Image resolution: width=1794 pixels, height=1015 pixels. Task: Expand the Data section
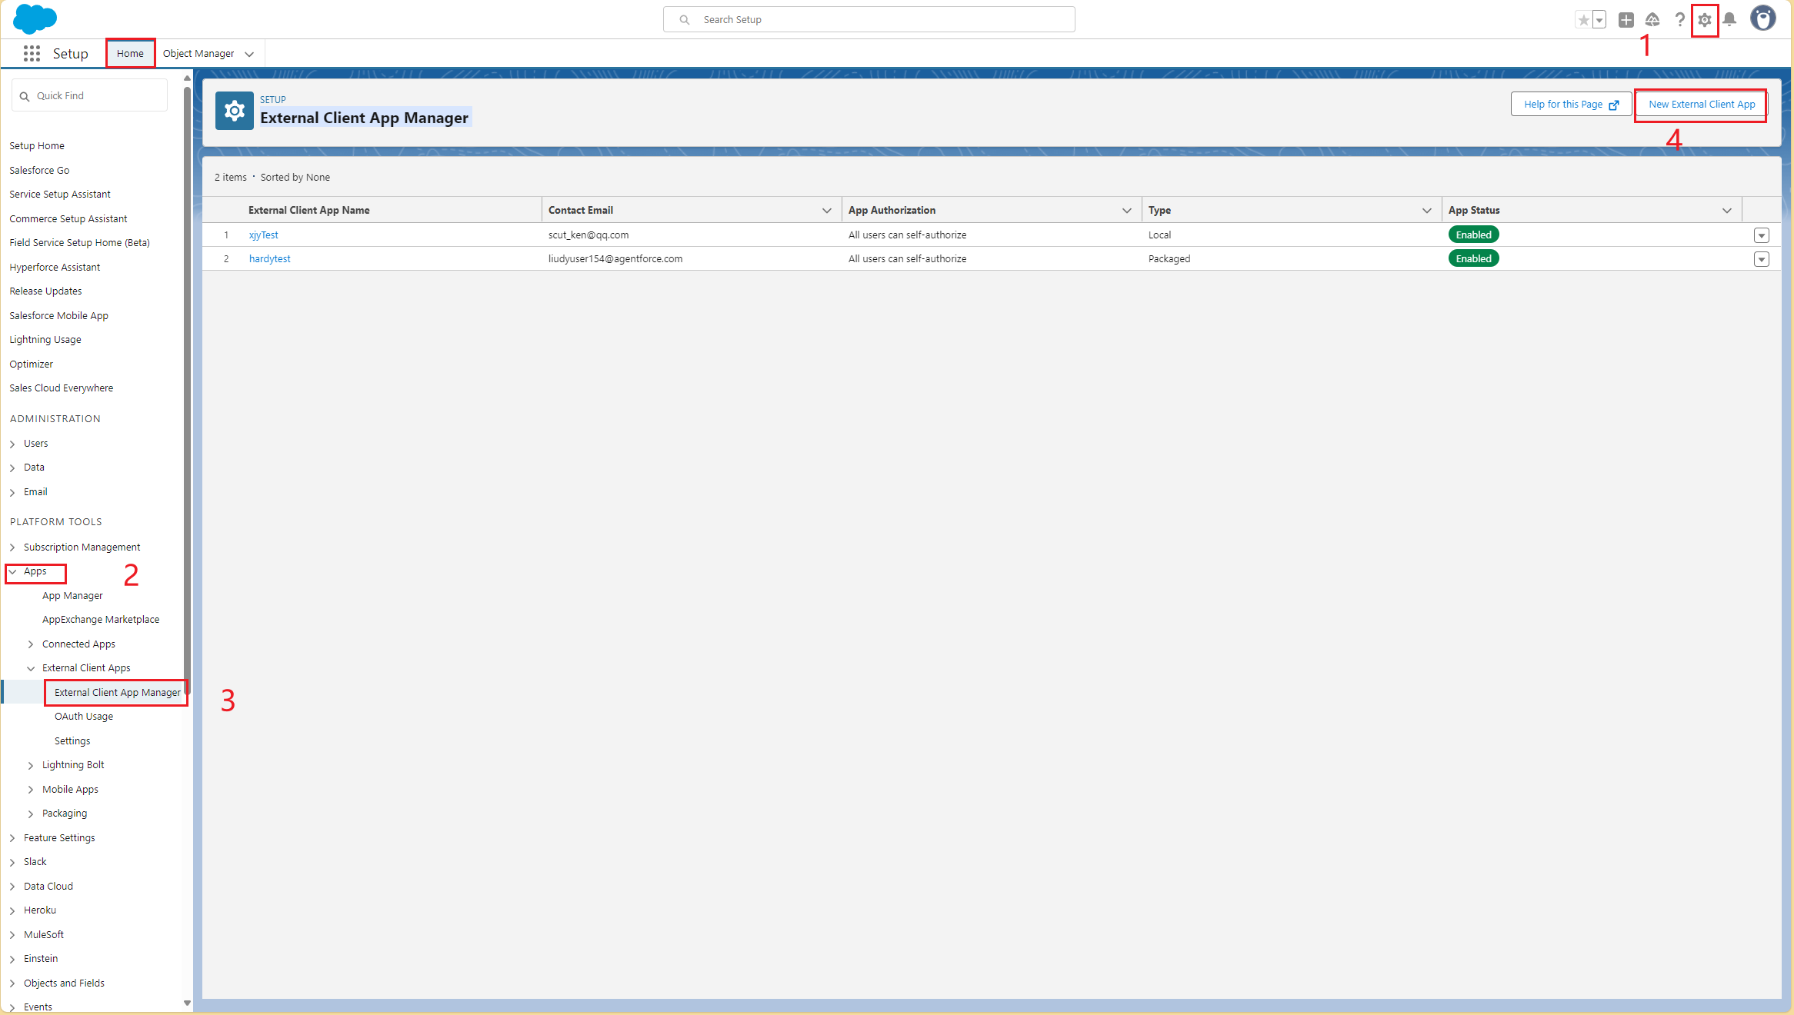pos(12,468)
